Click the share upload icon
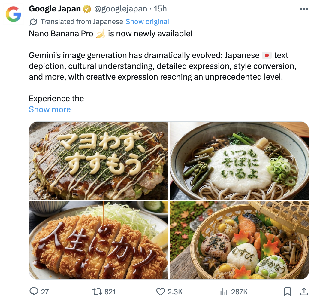This screenshot has width=317, height=303. (x=304, y=291)
